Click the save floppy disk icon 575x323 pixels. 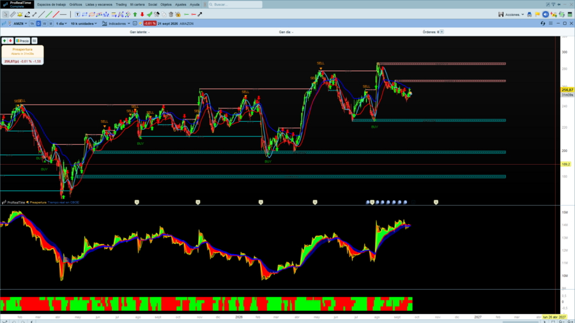tap(500, 14)
